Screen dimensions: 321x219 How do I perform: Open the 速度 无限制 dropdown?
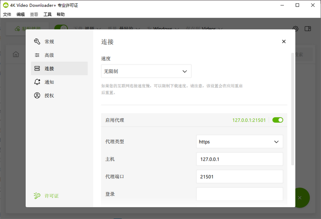[146, 72]
